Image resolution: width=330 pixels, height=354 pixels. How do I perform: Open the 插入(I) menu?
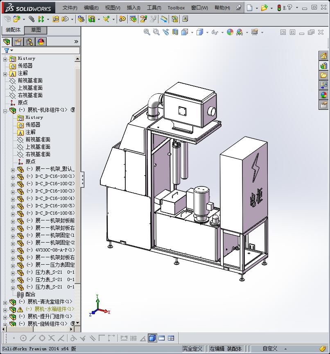[x=133, y=8]
